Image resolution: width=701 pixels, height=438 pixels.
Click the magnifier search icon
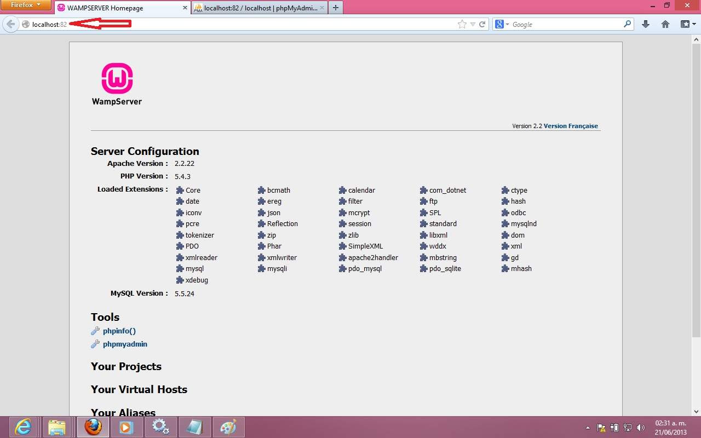628,24
